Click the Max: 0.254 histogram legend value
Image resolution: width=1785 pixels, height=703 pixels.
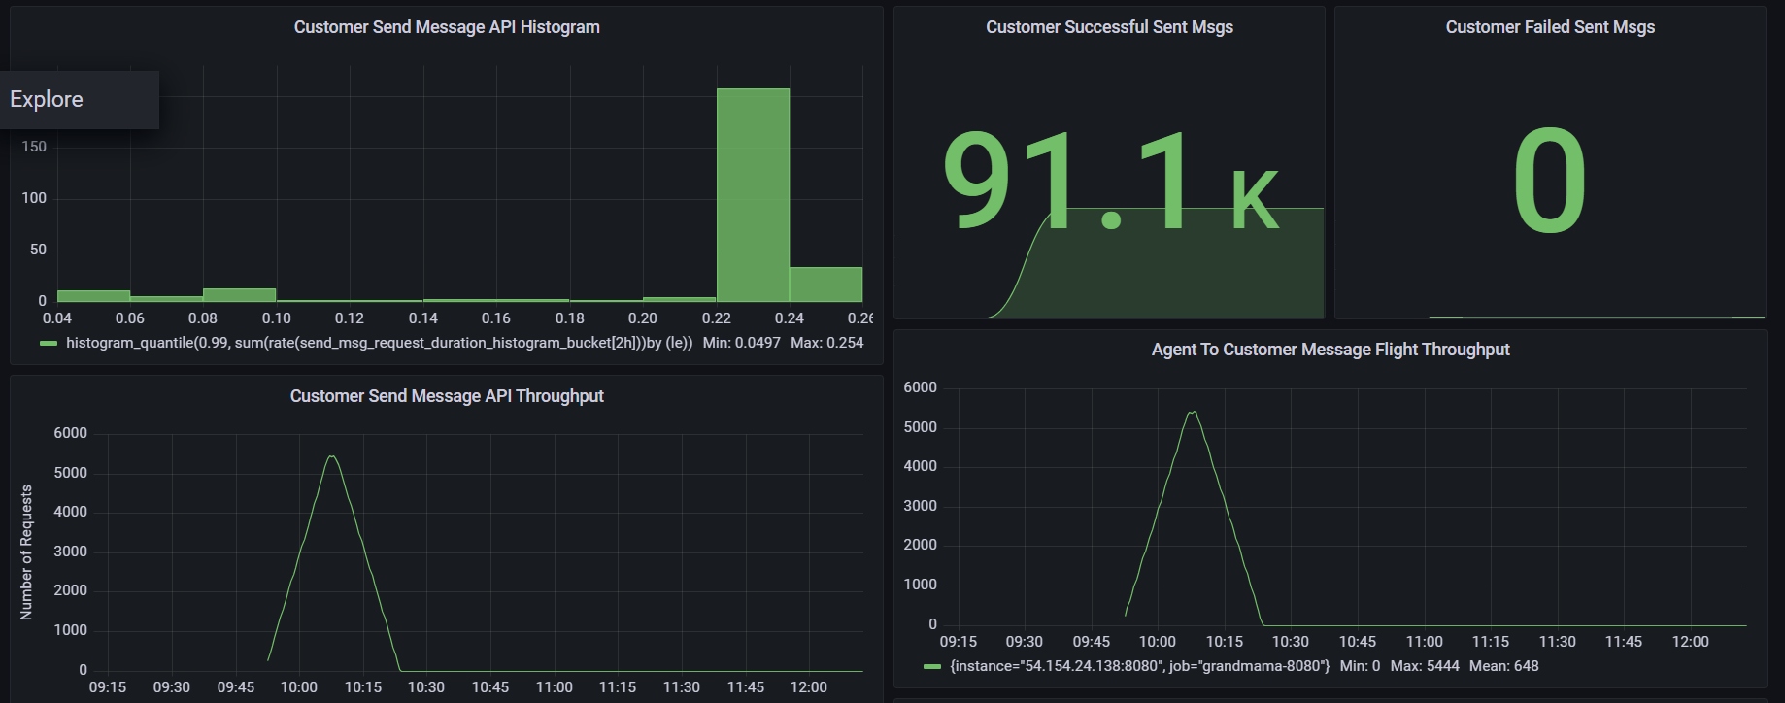point(826,343)
